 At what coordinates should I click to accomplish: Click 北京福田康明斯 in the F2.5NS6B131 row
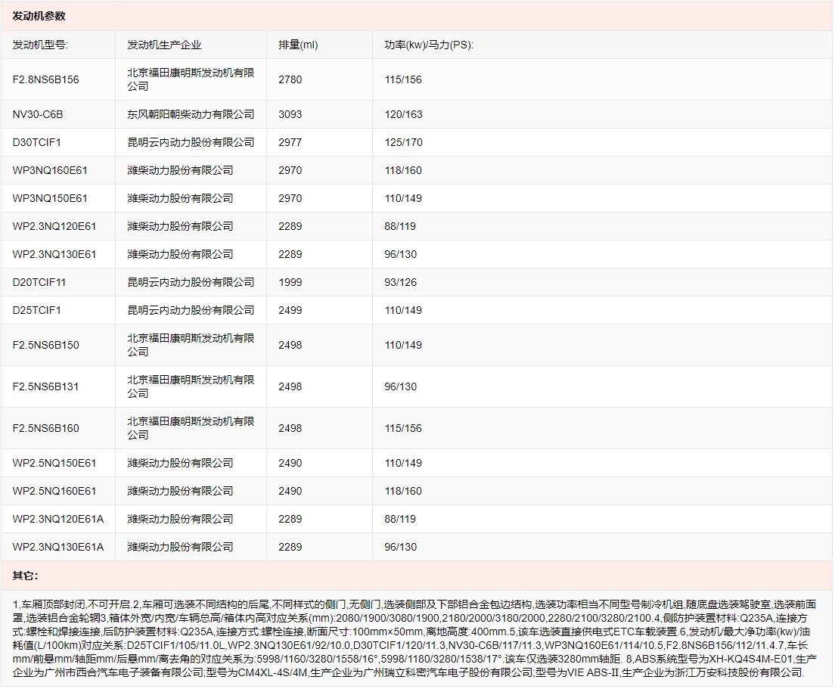pyautogui.click(x=191, y=386)
